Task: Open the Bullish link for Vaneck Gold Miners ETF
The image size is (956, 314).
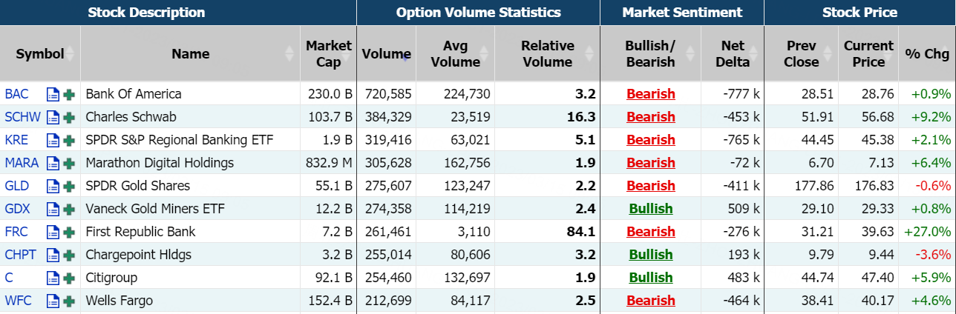Action: pos(651,209)
